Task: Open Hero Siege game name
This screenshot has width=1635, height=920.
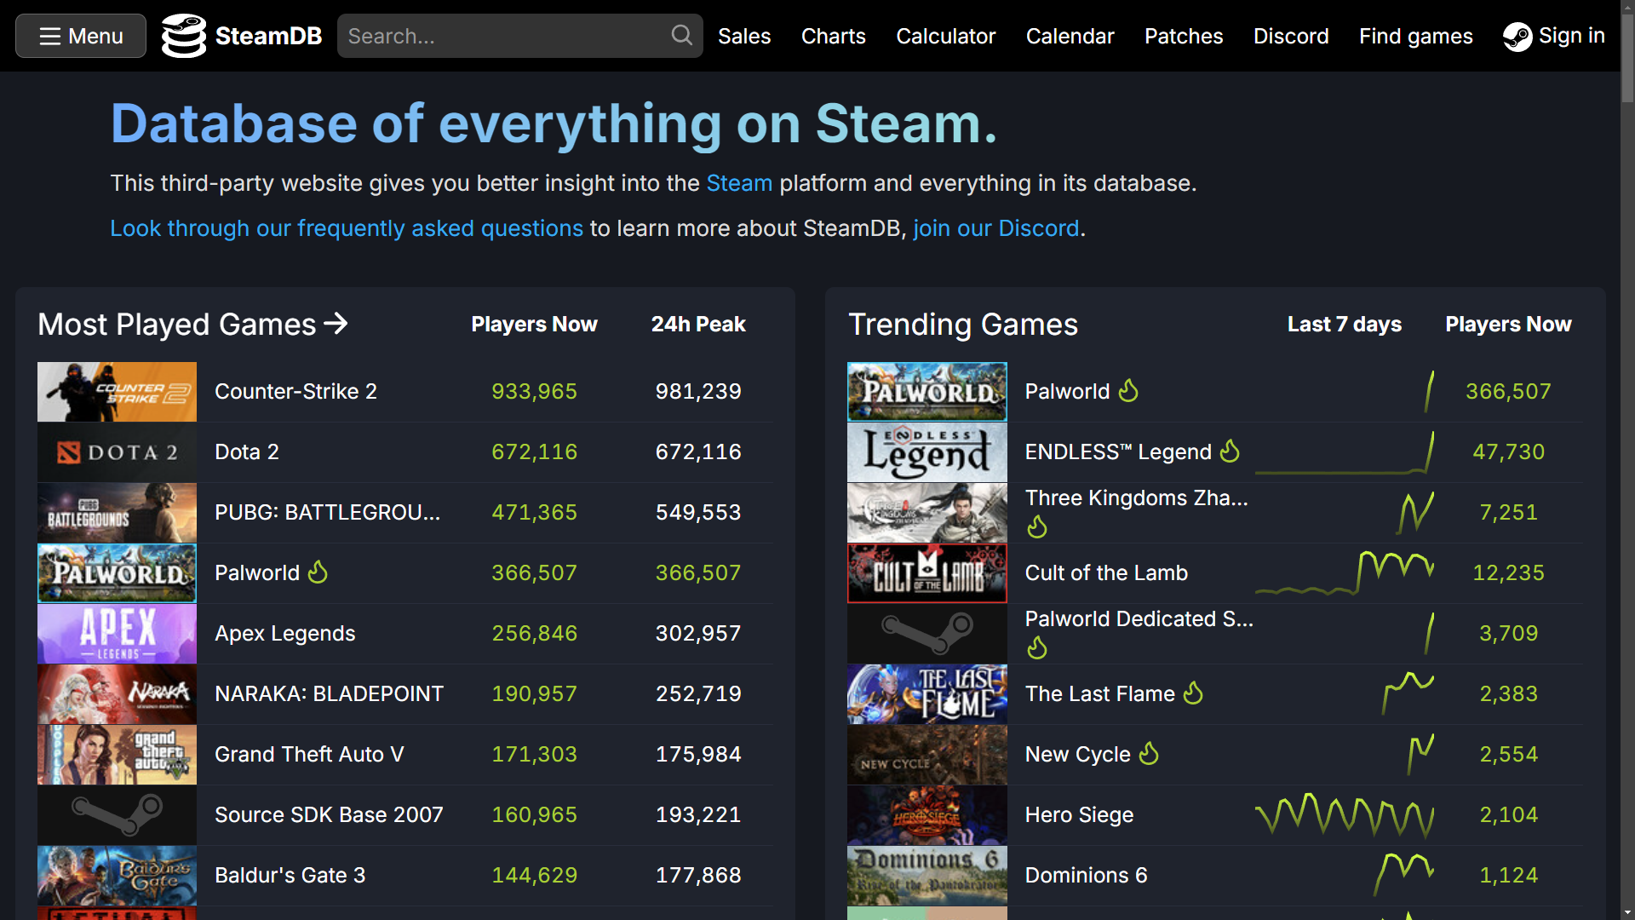Action: click(x=1079, y=815)
